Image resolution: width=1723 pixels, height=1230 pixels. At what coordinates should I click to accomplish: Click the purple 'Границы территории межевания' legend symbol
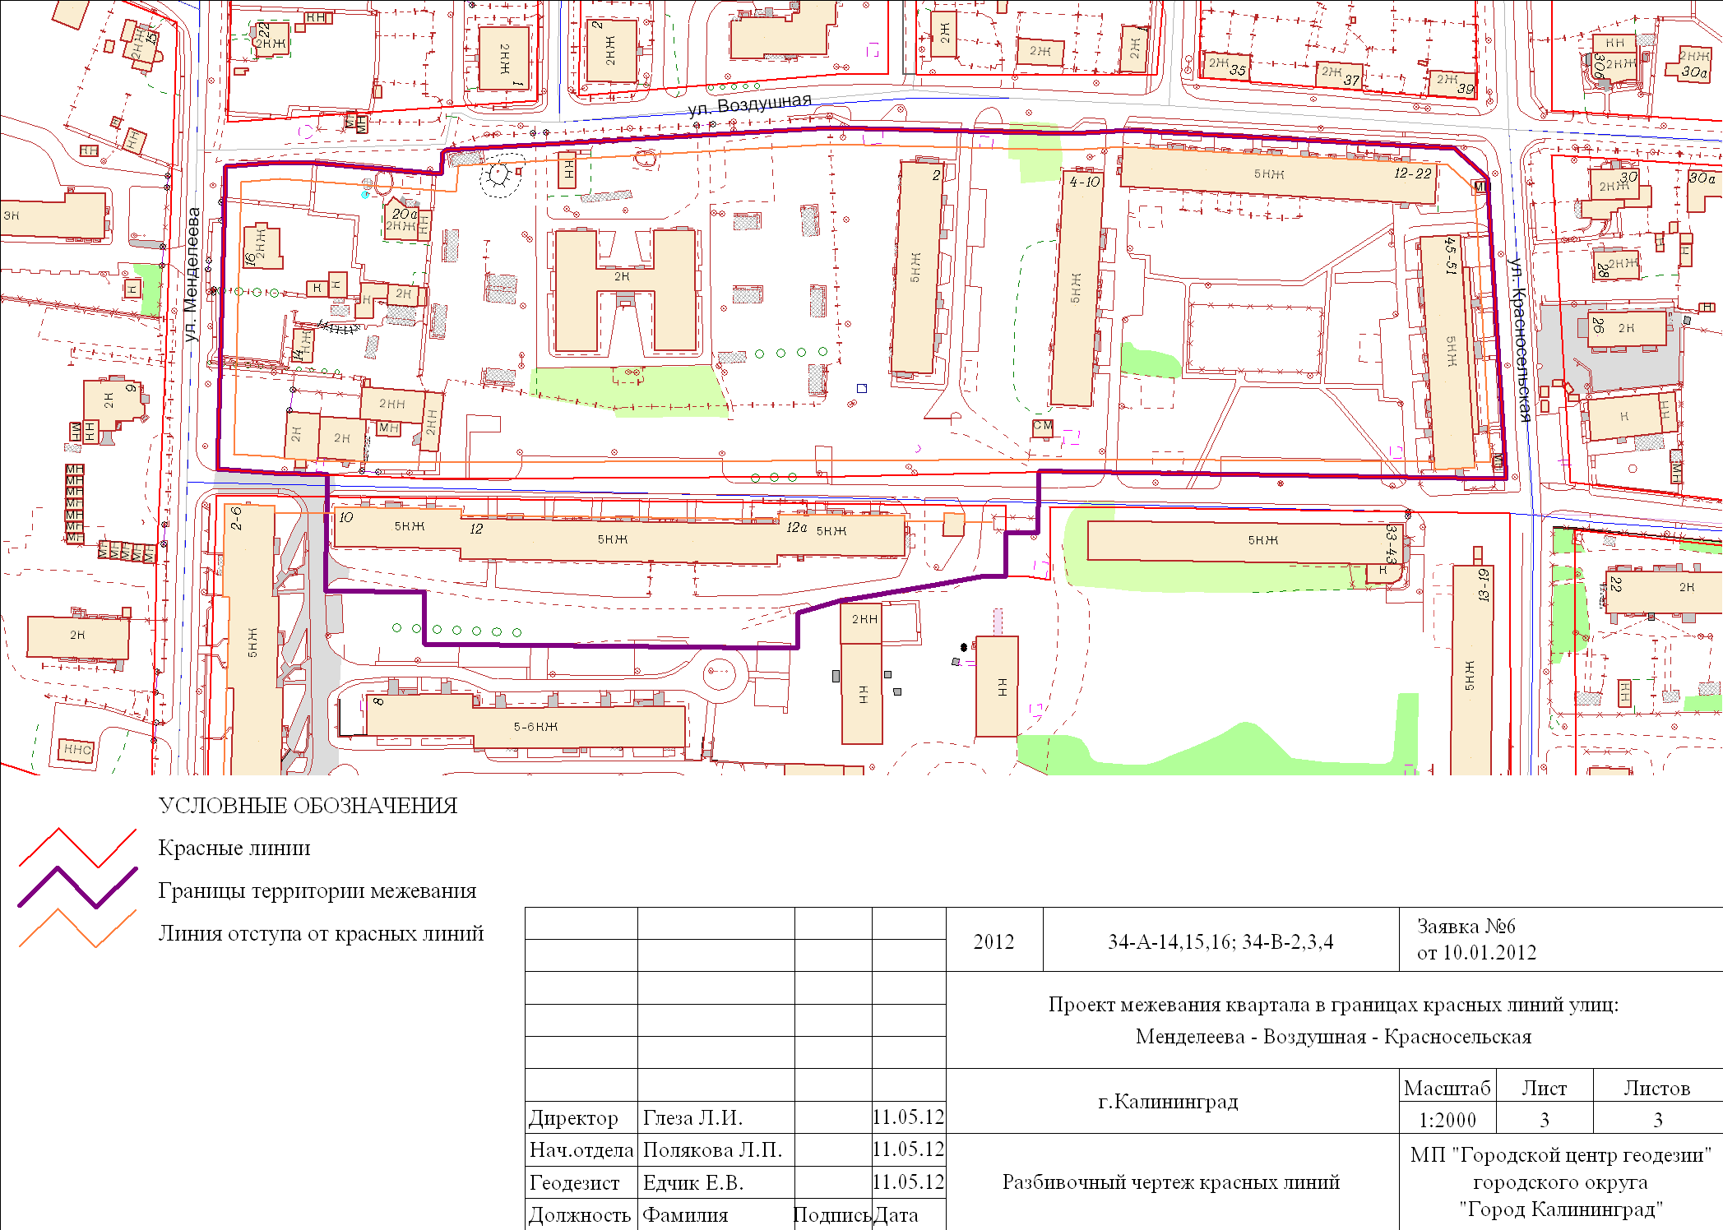coord(77,888)
